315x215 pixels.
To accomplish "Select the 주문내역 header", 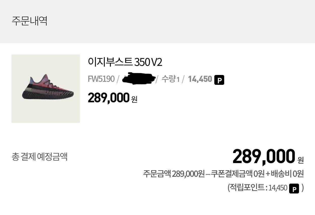I will click(x=29, y=21).
